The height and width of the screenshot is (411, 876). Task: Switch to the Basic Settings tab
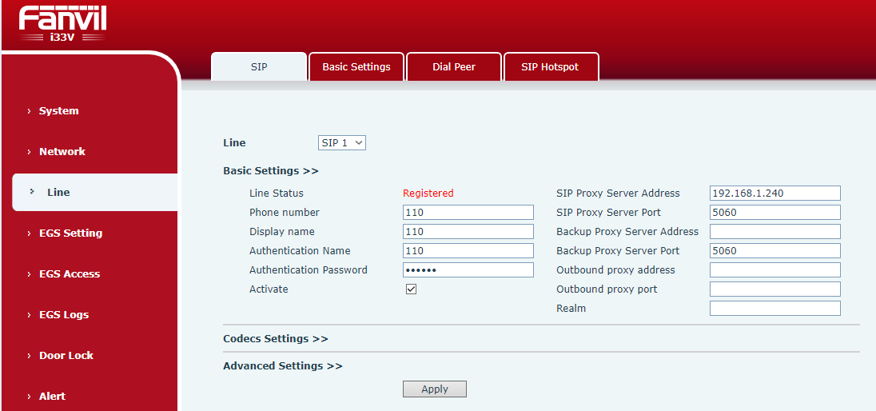(356, 67)
